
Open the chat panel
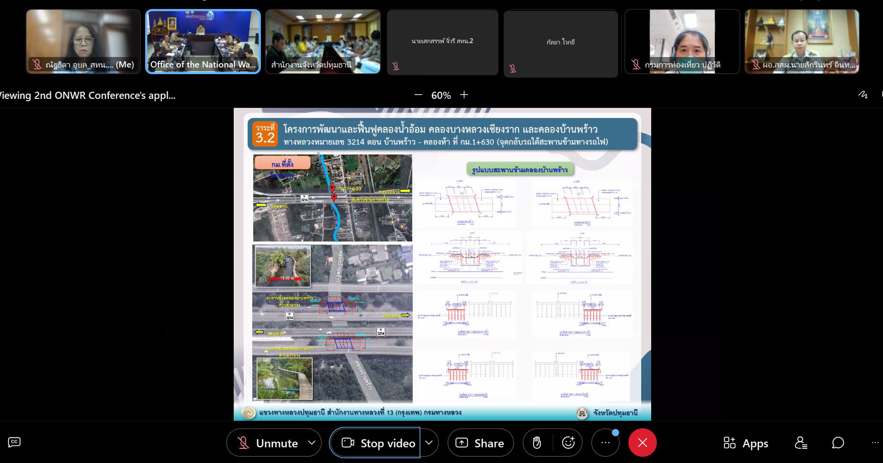coord(838,443)
